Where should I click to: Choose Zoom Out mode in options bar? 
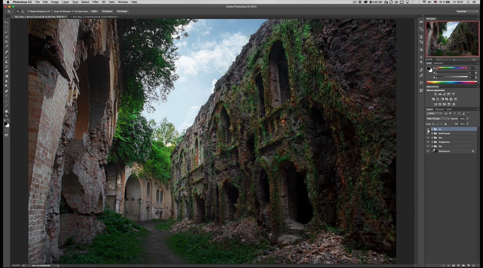pos(23,12)
